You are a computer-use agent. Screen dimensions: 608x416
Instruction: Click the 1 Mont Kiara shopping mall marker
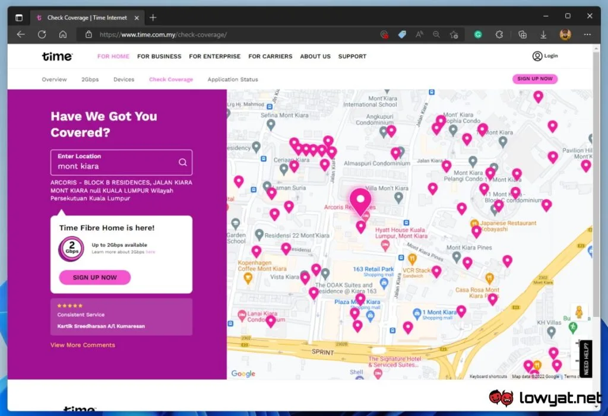[417, 314]
